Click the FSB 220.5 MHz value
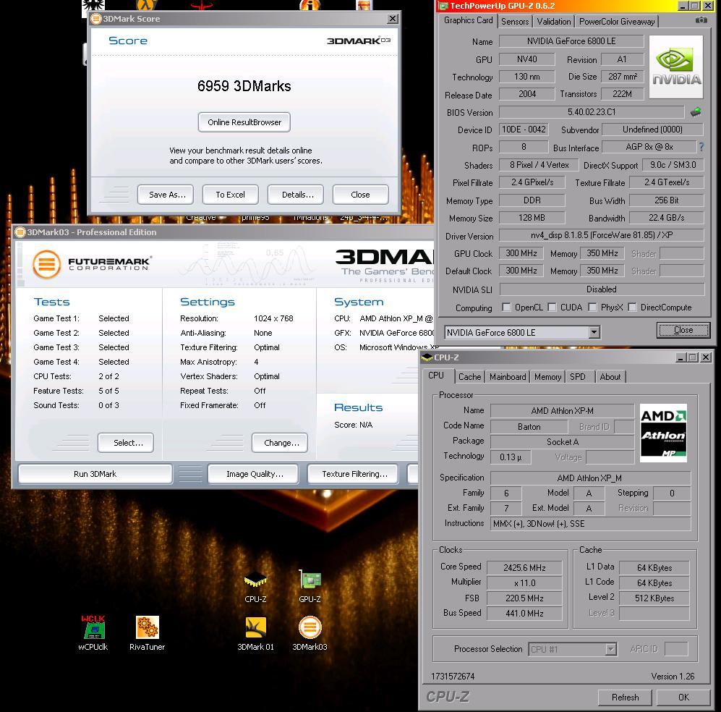 pyautogui.click(x=524, y=598)
